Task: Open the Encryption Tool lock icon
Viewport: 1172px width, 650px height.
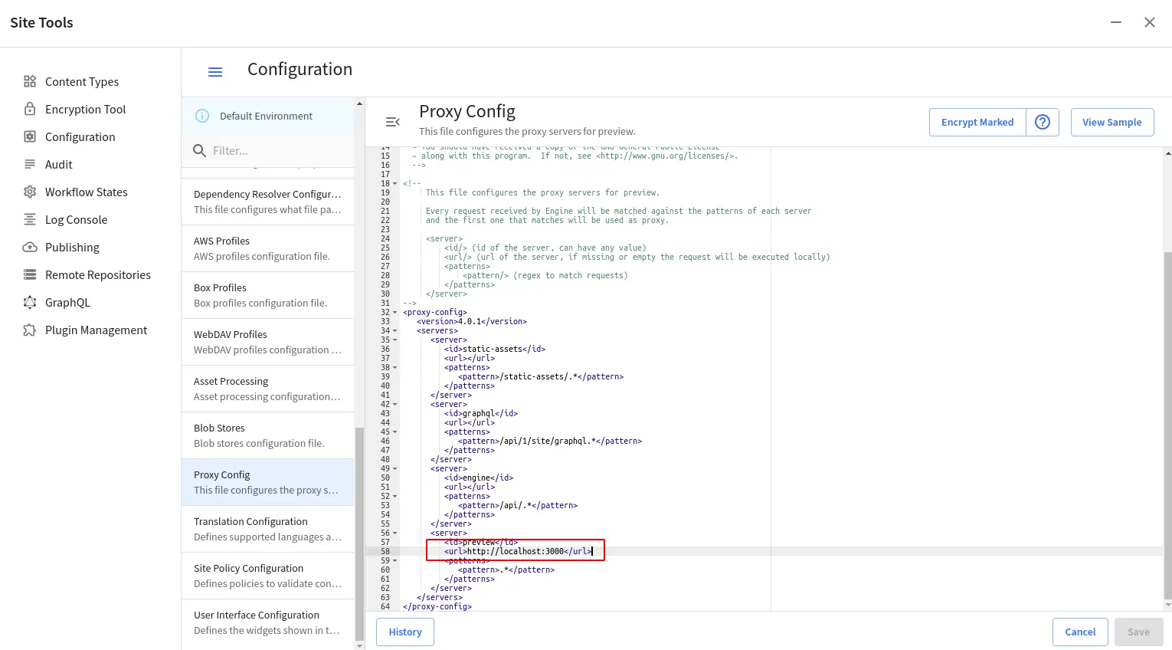Action: [x=30, y=109]
